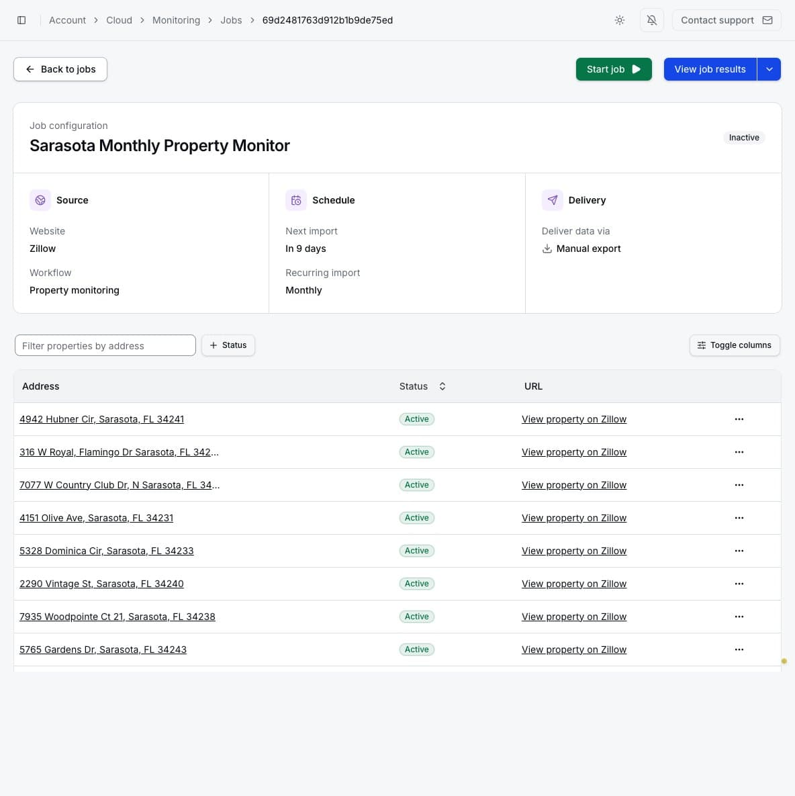
Task: View 2290 Vintage St property on Zillow
Action: pyautogui.click(x=574, y=584)
